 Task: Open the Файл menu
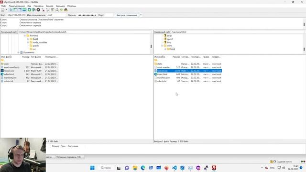4,6
